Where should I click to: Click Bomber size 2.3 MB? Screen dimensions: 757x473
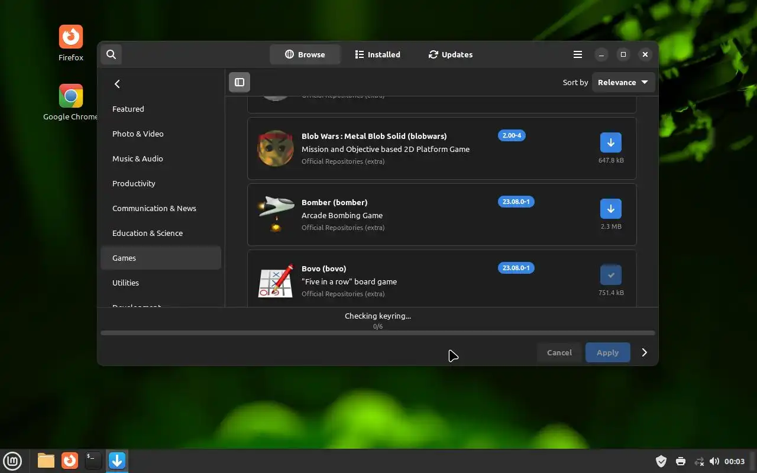click(611, 226)
